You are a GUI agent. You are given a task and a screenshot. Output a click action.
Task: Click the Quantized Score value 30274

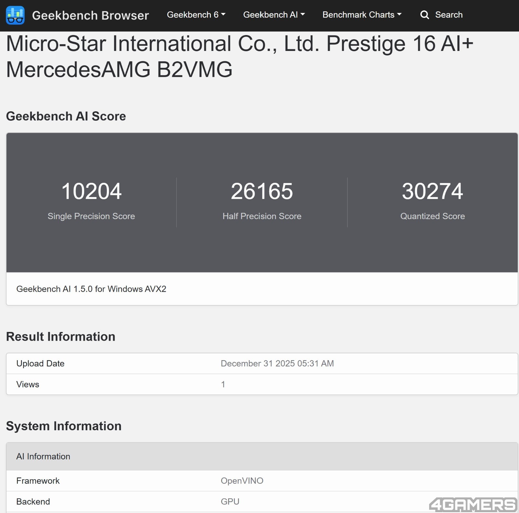[432, 191]
